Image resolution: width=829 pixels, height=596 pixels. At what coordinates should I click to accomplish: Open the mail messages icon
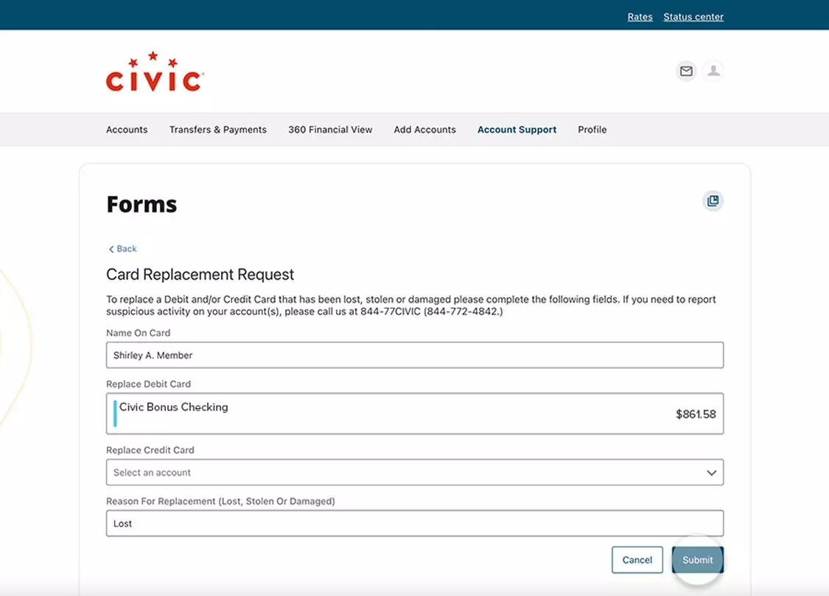[686, 71]
